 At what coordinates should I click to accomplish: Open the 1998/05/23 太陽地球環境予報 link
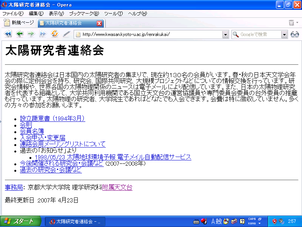[x=113, y=157]
